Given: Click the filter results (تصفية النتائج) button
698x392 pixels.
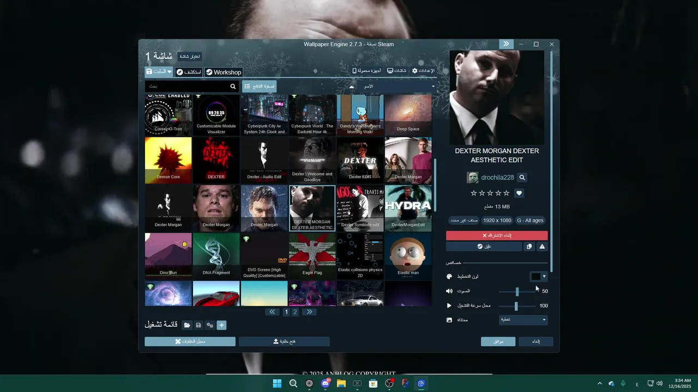Looking at the screenshot, I should [x=260, y=87].
